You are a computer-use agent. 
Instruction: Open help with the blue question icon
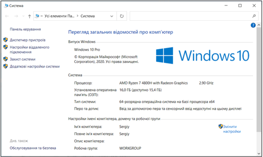pyautogui.click(x=253, y=25)
